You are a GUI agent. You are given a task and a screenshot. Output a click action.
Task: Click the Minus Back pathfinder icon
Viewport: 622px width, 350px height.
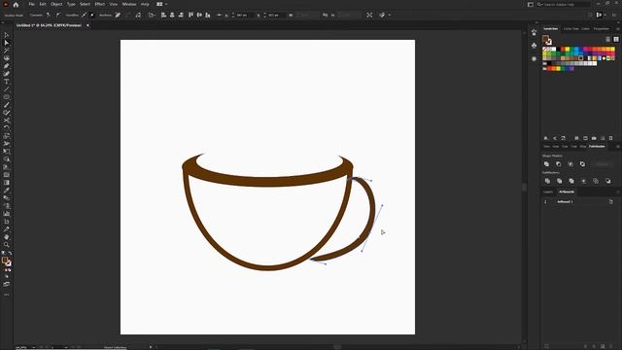click(x=608, y=181)
